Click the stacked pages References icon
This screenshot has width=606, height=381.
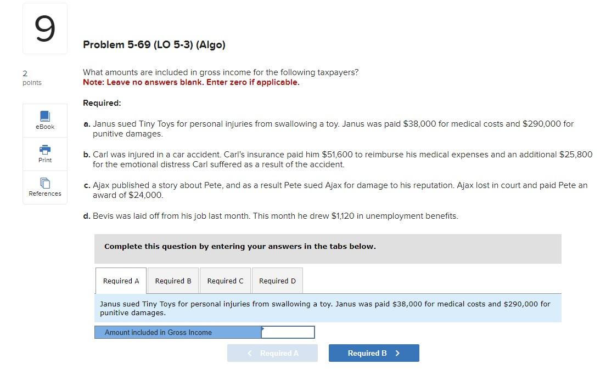coord(44,183)
